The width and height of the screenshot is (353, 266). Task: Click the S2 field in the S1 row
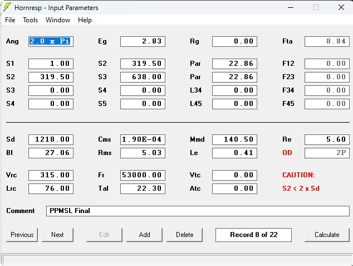tap(143, 64)
